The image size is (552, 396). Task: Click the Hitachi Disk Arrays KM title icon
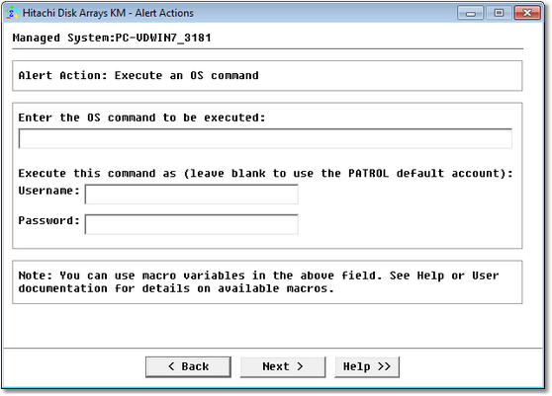click(x=12, y=13)
